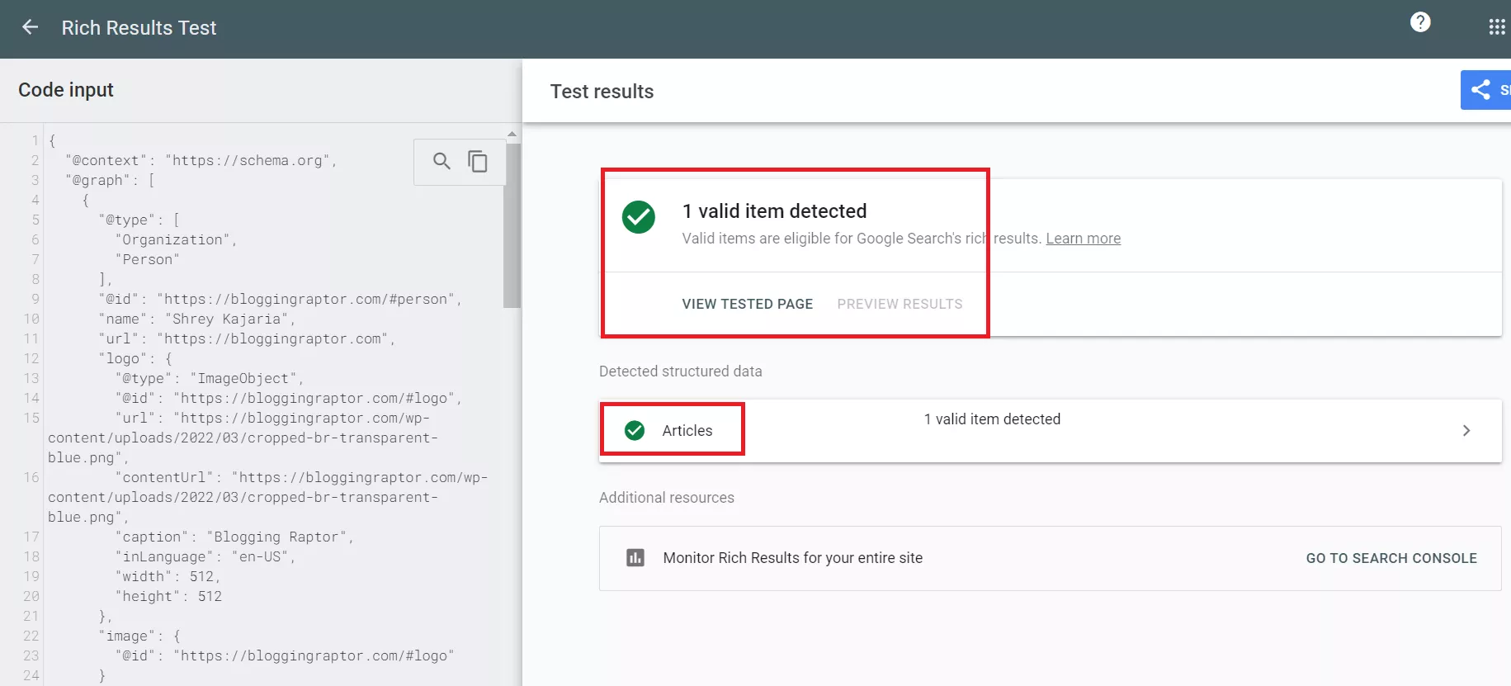Click VIEW TESTED PAGE
This screenshot has width=1511, height=686.
[747, 304]
